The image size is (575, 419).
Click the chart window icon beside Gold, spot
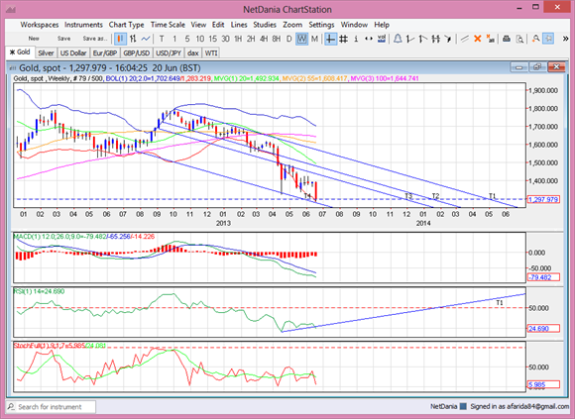[13, 68]
